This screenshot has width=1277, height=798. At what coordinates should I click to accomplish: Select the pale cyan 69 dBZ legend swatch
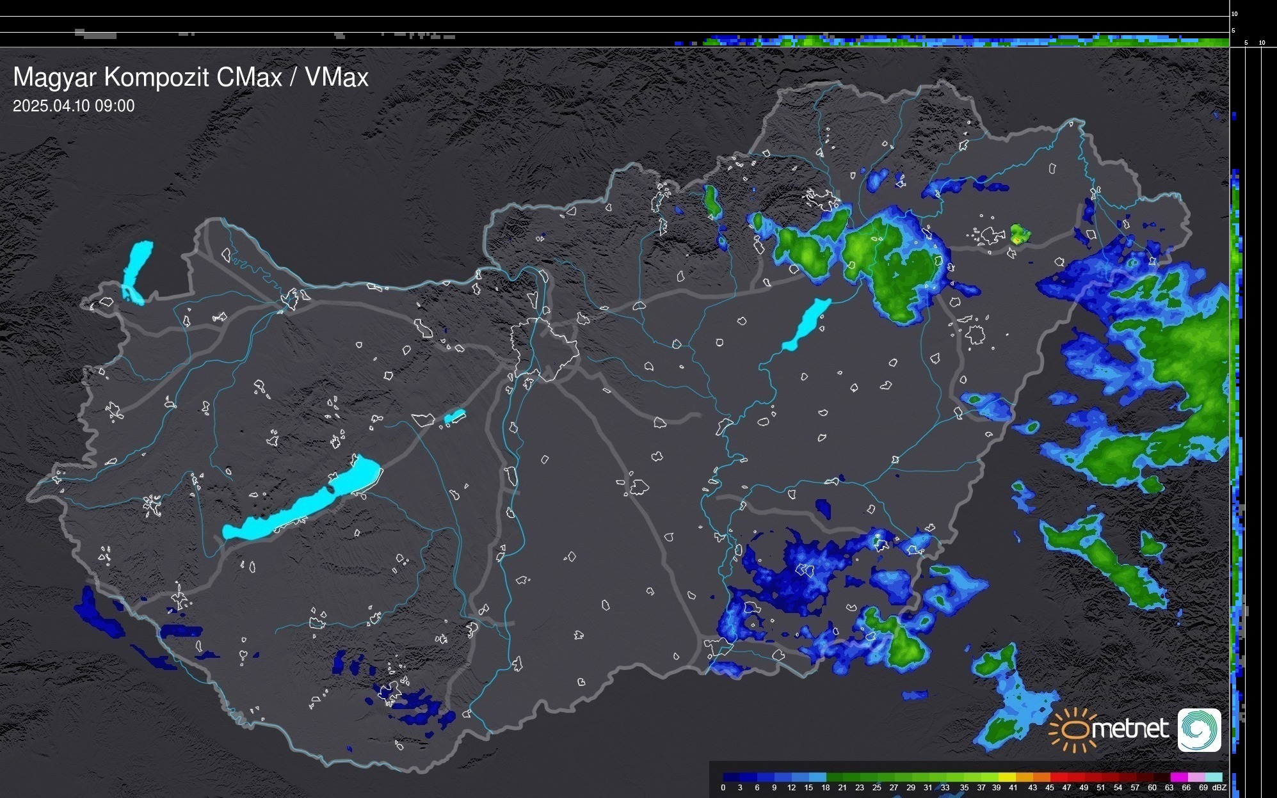1213,777
